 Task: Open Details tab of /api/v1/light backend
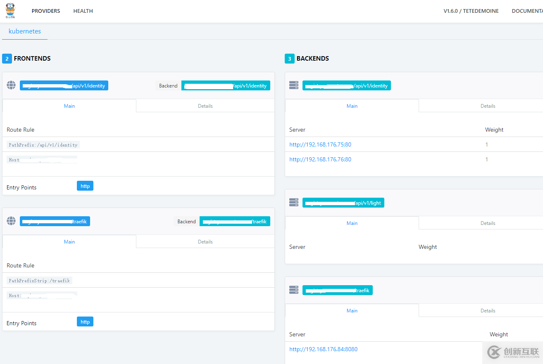[488, 223]
